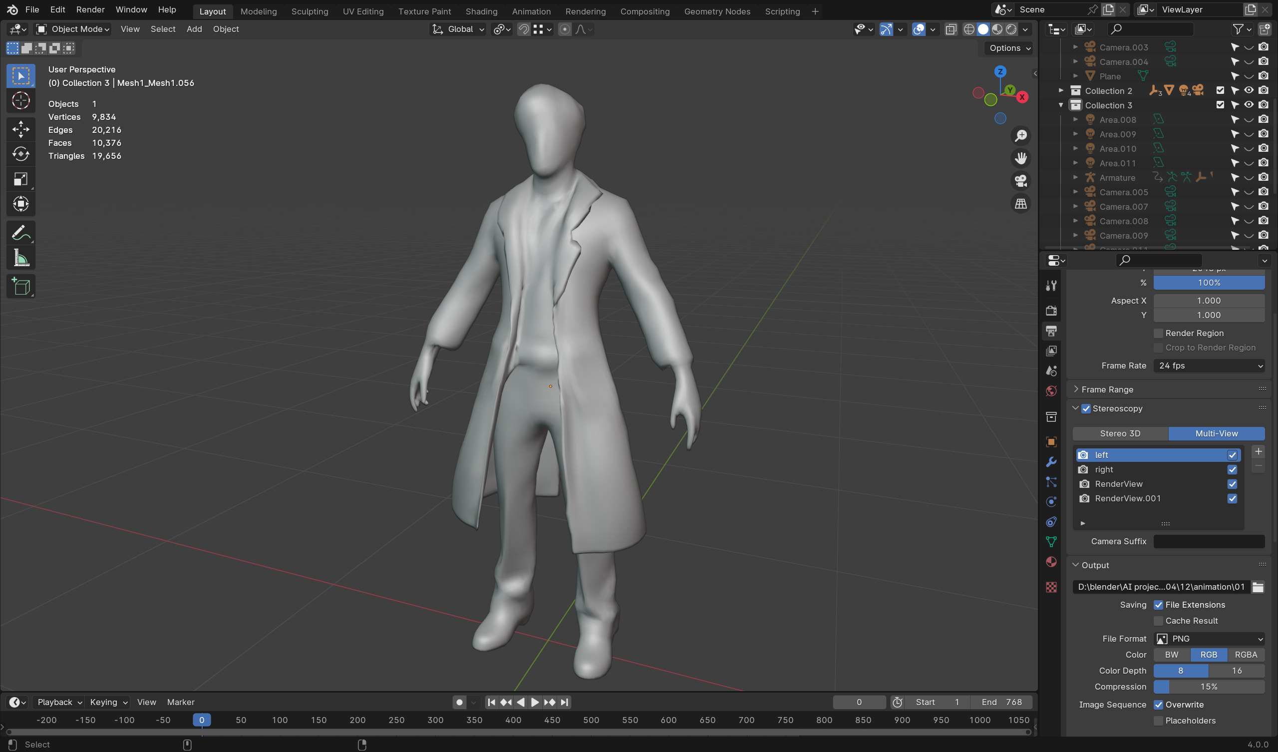Browse output folder icon
1278x752 pixels.
(x=1258, y=587)
